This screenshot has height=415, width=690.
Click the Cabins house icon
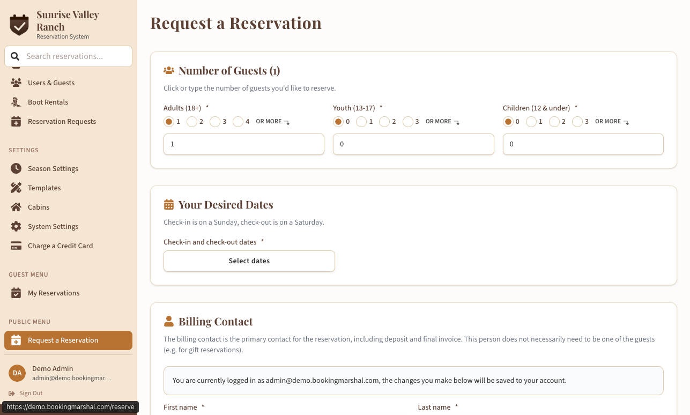click(x=16, y=207)
